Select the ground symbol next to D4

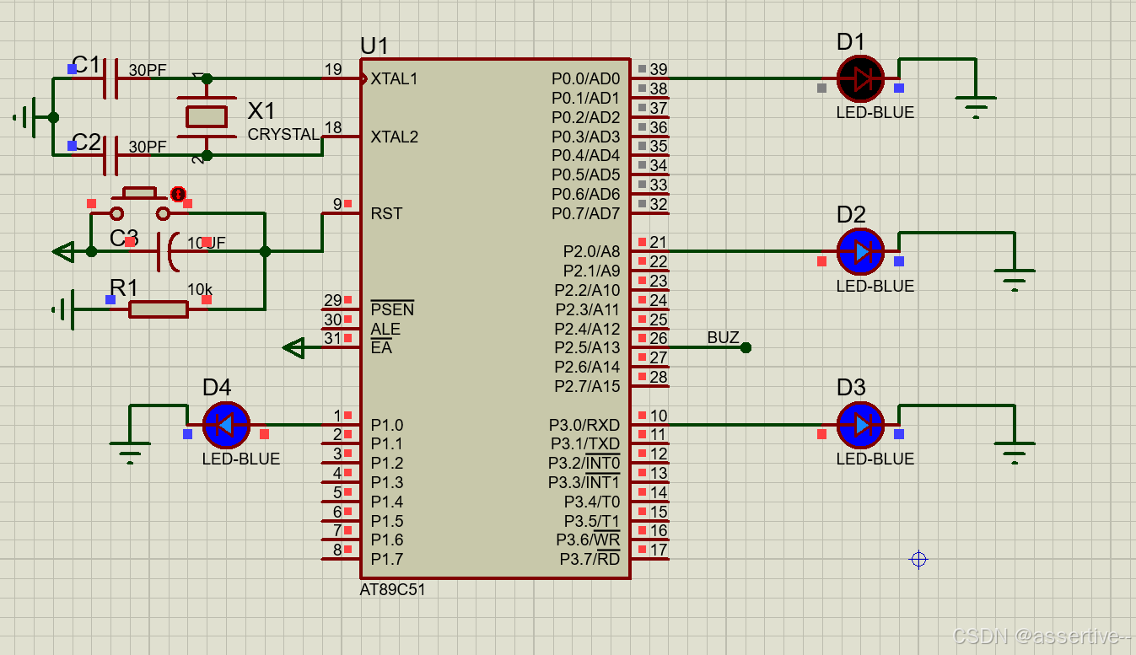[x=130, y=452]
